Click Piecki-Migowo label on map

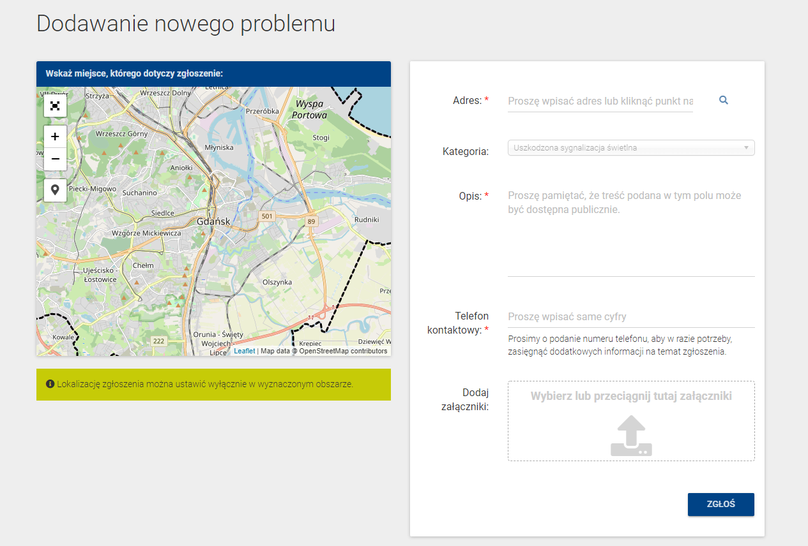point(93,189)
